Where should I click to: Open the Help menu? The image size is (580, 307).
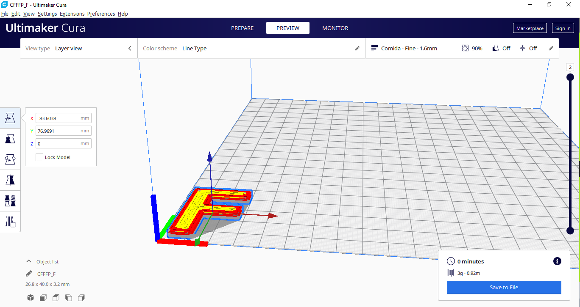point(123,14)
